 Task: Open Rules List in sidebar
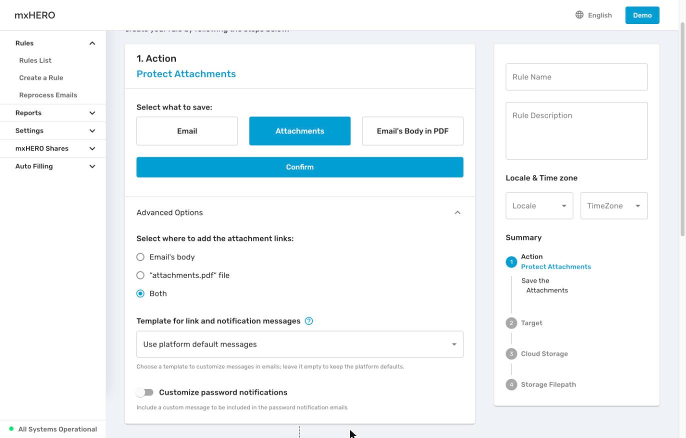tap(35, 60)
